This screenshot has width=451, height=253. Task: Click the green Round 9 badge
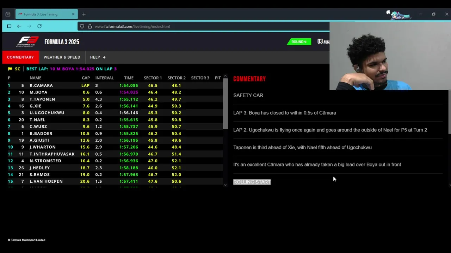[299, 42]
